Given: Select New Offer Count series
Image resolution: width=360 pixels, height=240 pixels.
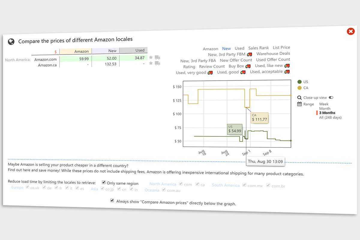Looking at the screenshot, I should [236, 60].
